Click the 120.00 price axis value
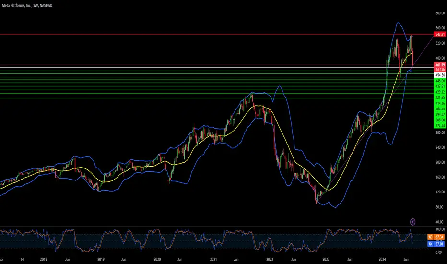Screen dimensions: 447x264 (440, 192)
